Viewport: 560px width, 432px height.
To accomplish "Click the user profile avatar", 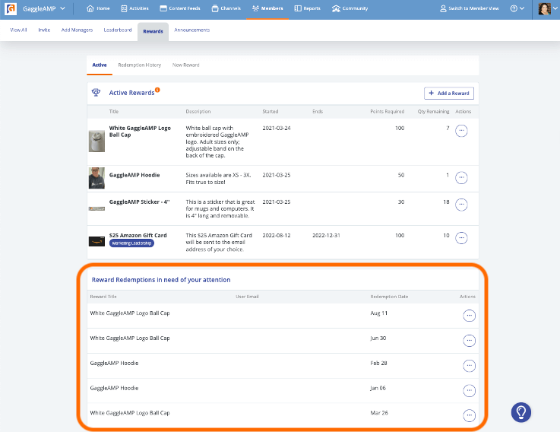I will coord(544,8).
